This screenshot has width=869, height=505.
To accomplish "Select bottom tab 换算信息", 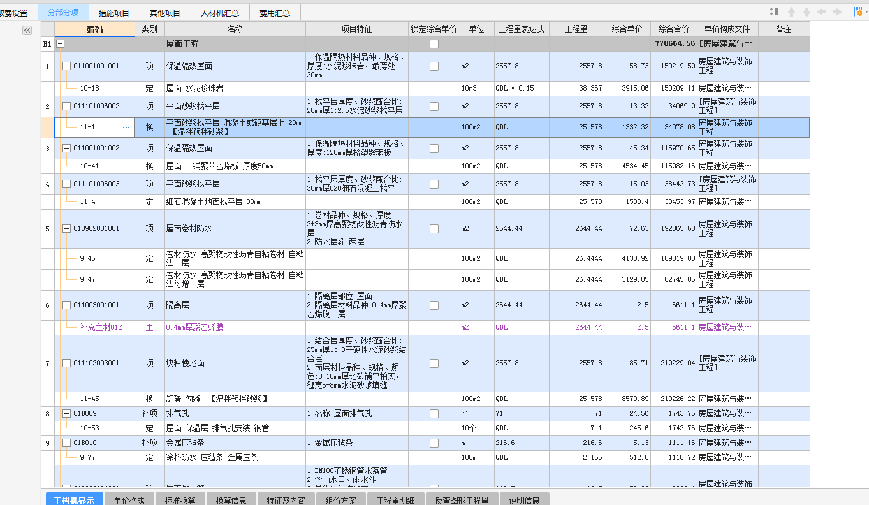I will 231,499.
